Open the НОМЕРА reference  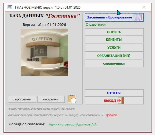114,32
